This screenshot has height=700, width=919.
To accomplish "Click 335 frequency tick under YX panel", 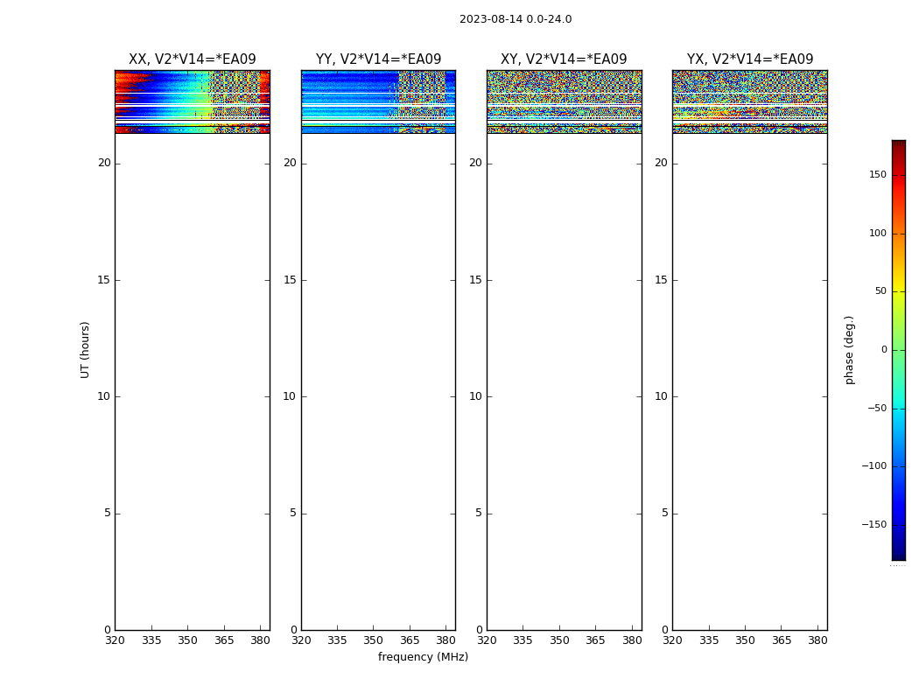I will click(x=709, y=640).
